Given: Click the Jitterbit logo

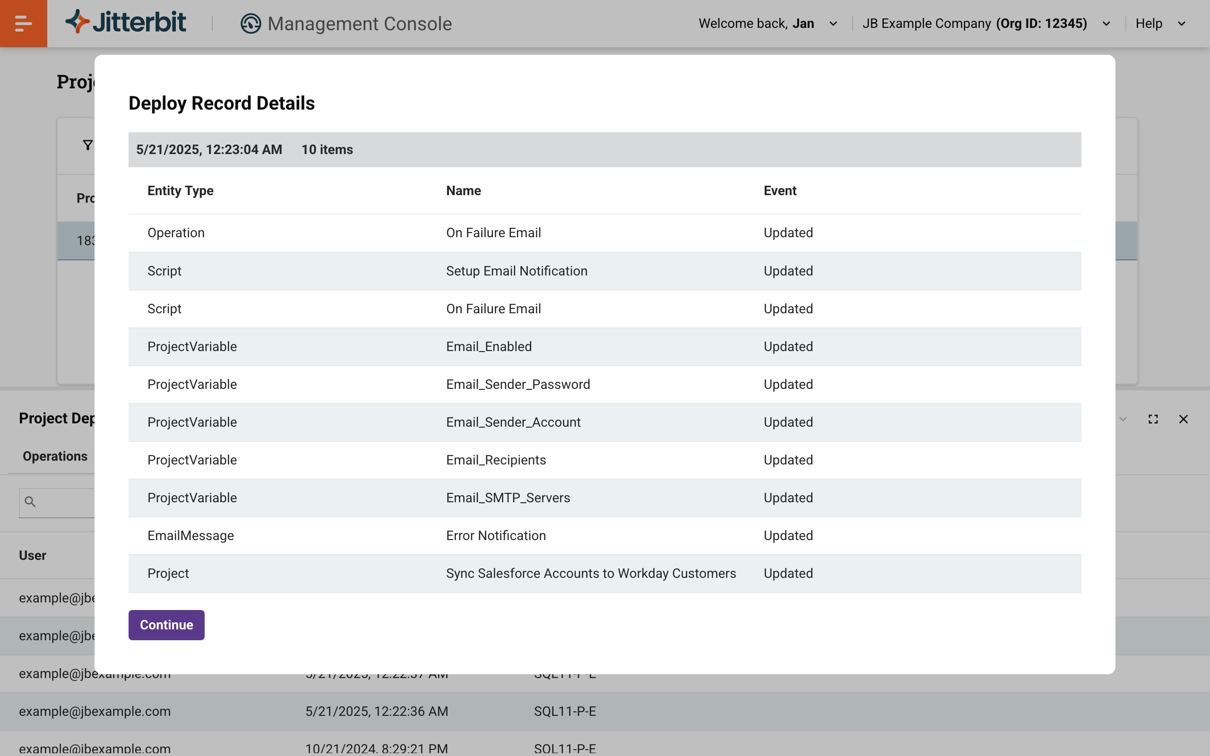Looking at the screenshot, I should click(126, 22).
